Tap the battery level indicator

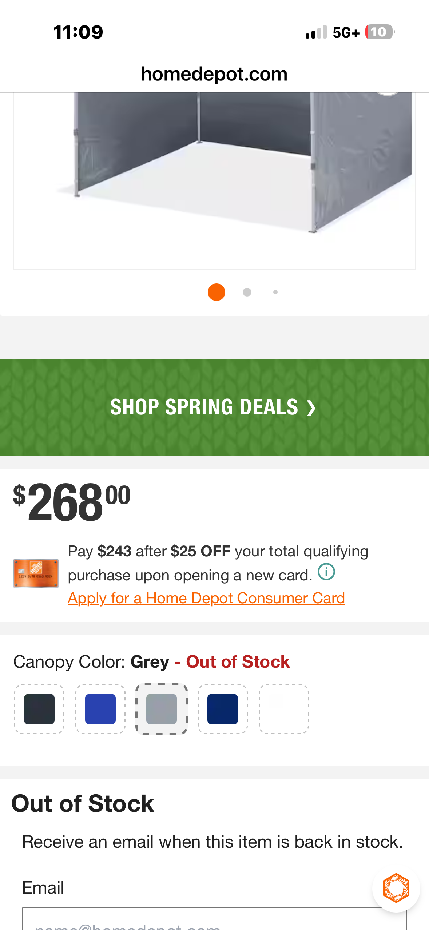pyautogui.click(x=380, y=32)
